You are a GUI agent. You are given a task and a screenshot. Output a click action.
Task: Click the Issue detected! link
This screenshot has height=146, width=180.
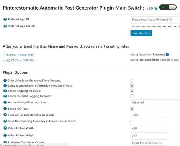[67, 121]
